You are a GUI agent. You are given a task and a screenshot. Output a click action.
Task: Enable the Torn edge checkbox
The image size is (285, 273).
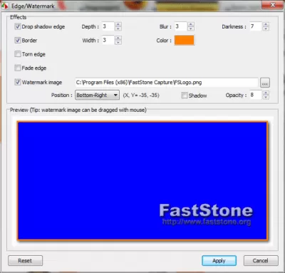click(x=18, y=54)
